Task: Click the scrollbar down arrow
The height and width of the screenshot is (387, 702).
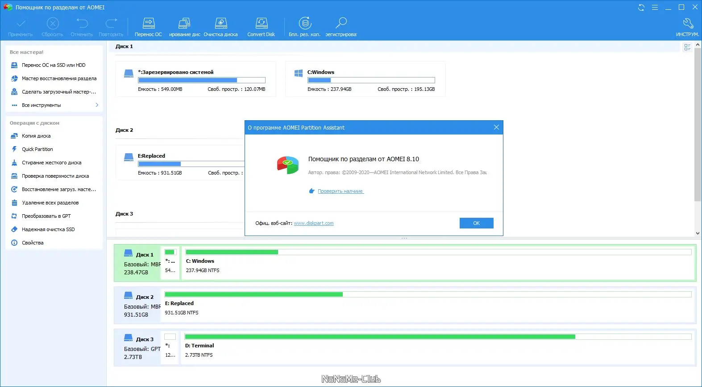Action: [698, 233]
